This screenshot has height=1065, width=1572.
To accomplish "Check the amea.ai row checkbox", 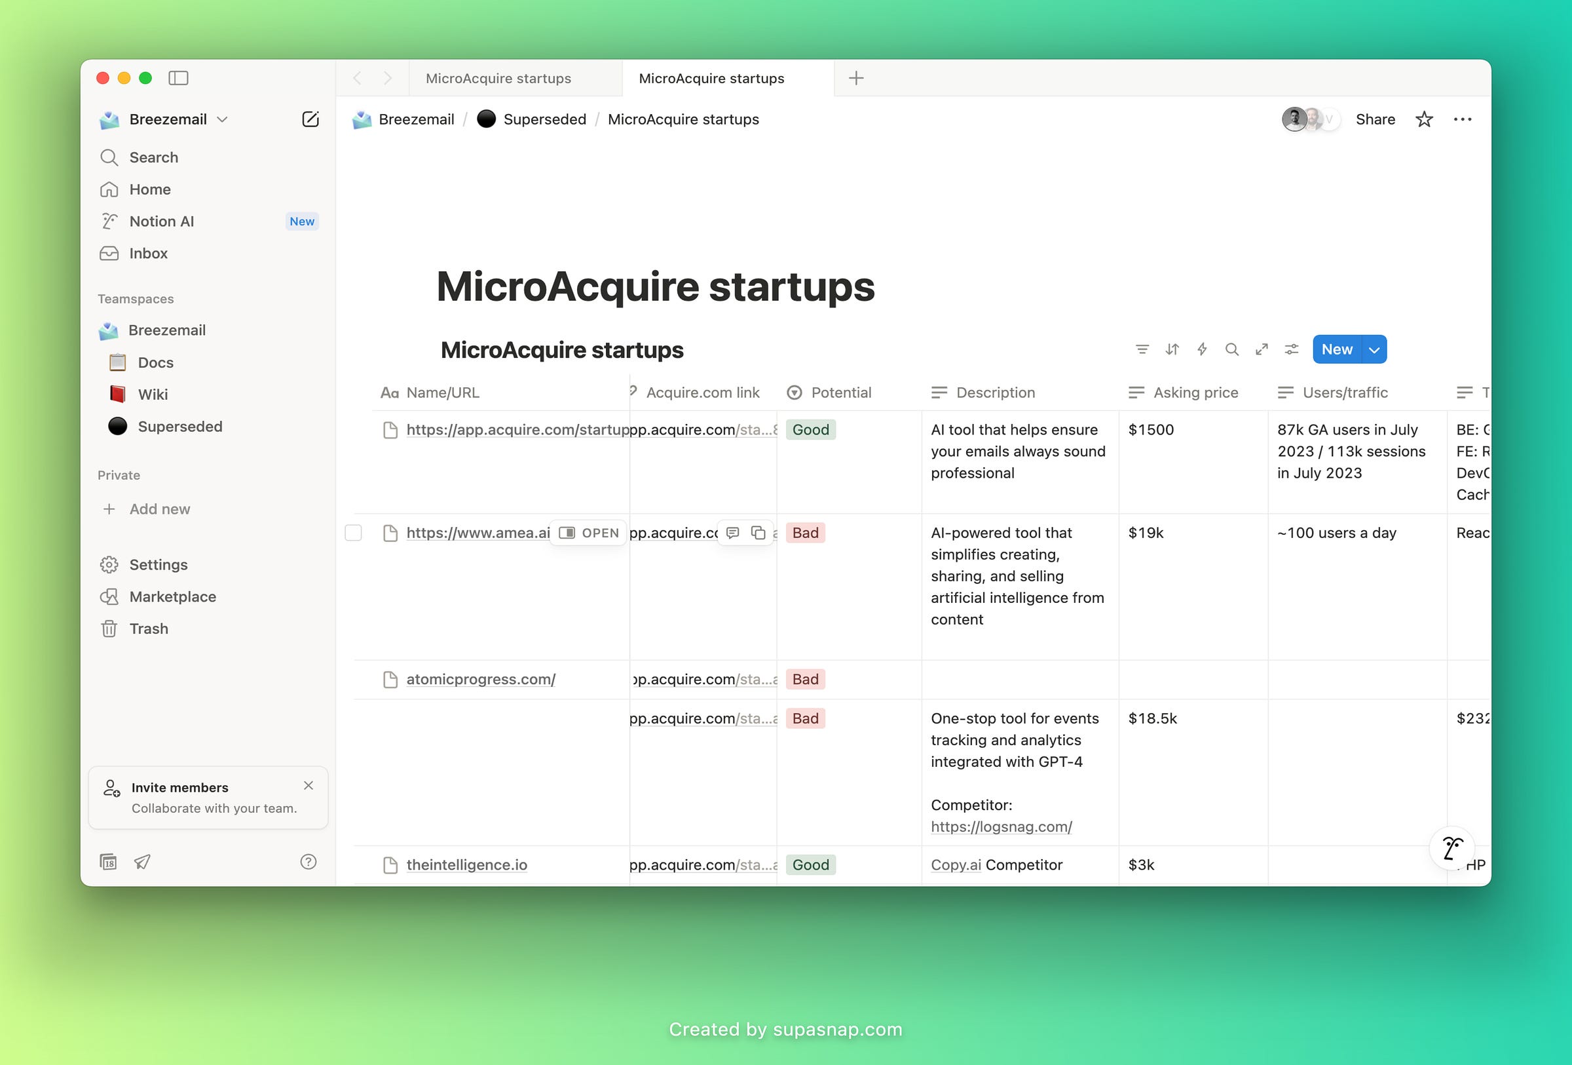I will coord(353,533).
